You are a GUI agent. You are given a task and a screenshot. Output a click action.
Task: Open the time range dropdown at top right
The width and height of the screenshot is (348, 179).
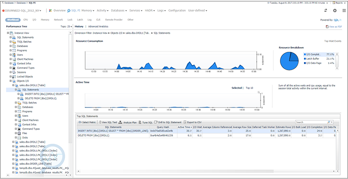327,3
